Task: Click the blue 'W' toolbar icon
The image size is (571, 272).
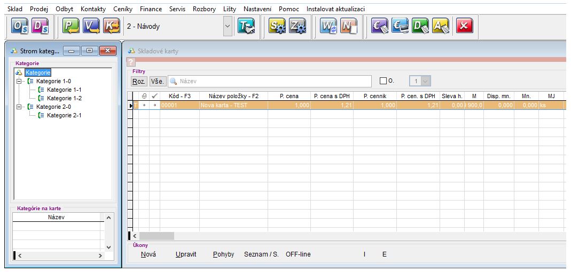Action: (327, 26)
